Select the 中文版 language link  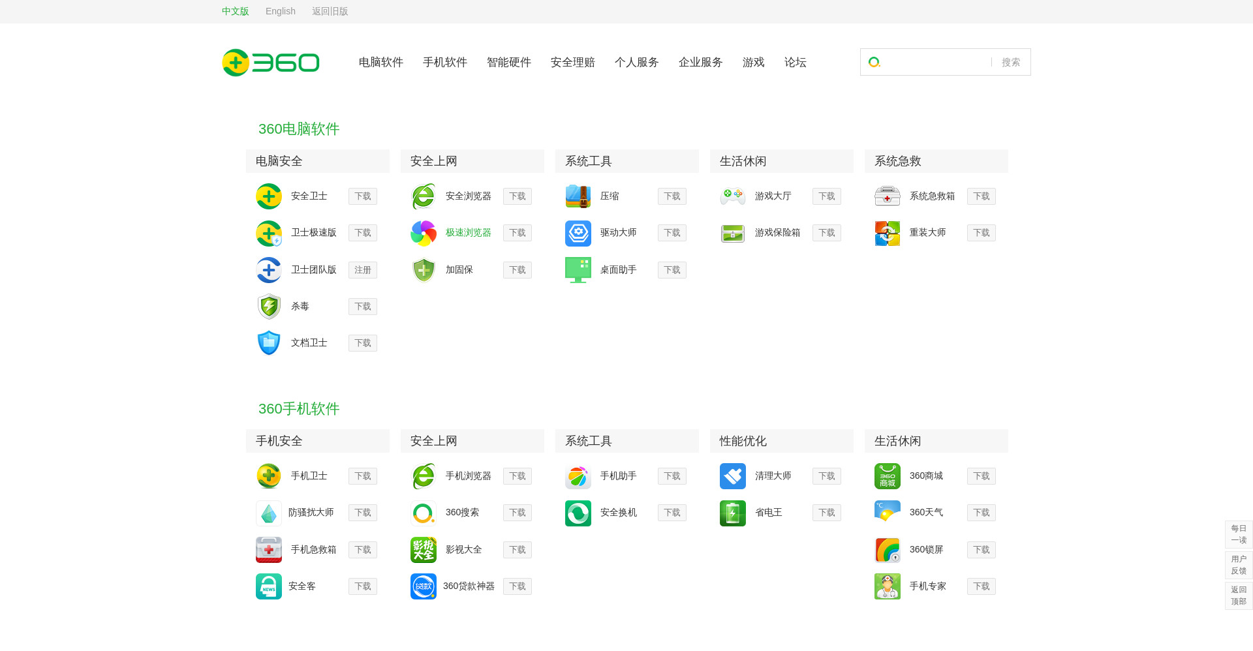click(x=236, y=11)
